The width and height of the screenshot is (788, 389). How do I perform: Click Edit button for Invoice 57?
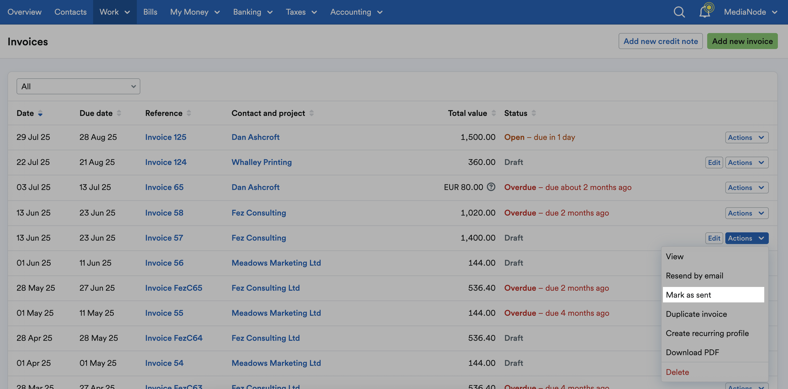click(714, 238)
